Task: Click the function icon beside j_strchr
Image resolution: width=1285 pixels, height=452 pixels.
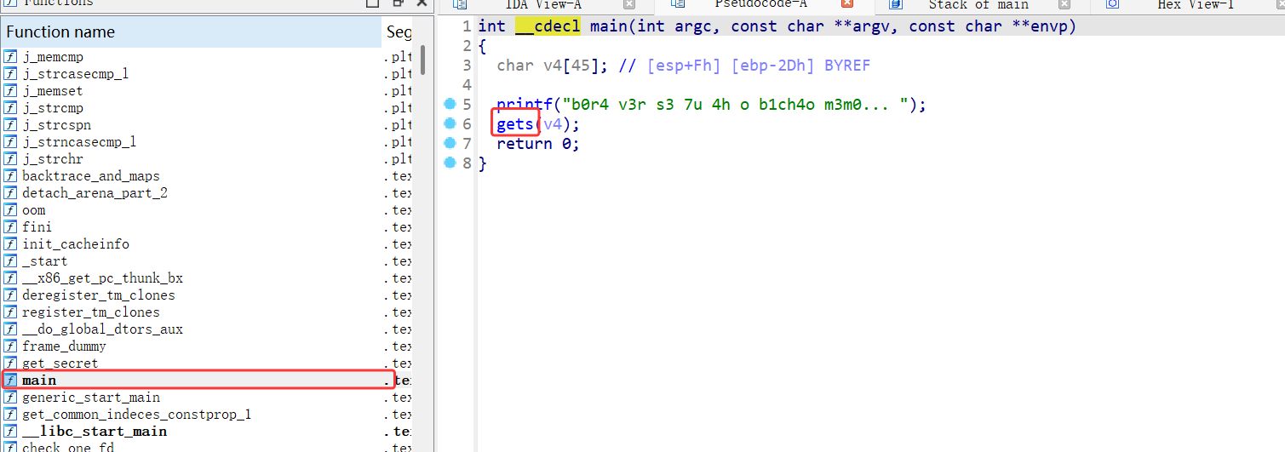Action: click(x=10, y=159)
